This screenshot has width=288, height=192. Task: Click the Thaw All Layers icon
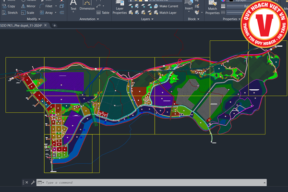point(144,12)
